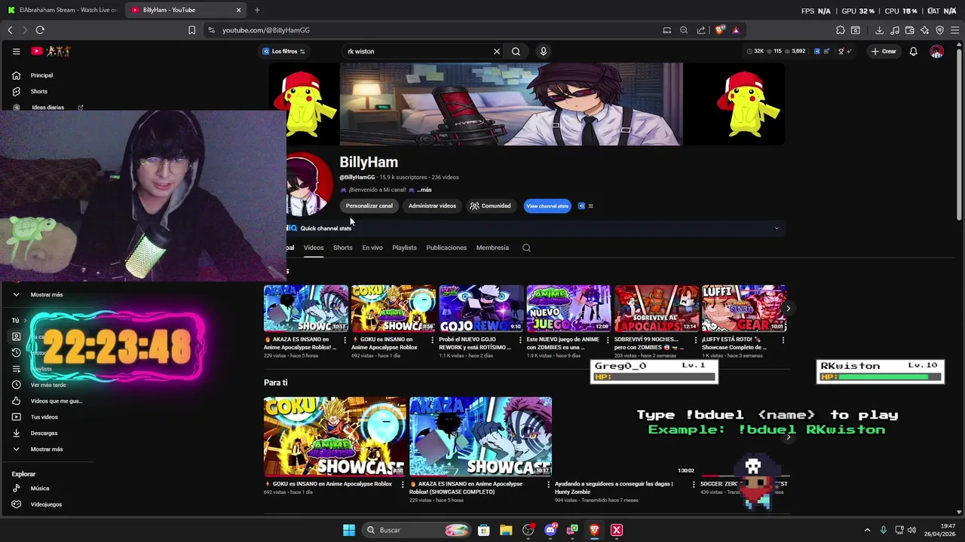The height and width of the screenshot is (542, 965).
Task: Start voice search with the microphone
Action: 543,51
